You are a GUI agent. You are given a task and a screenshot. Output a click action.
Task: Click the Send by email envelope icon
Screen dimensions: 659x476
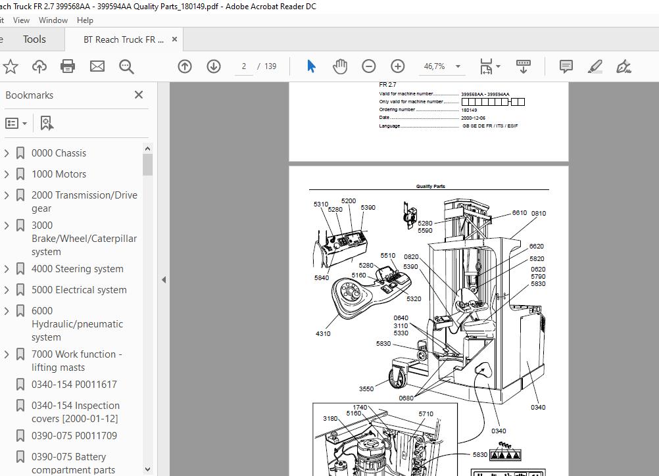pyautogui.click(x=97, y=66)
